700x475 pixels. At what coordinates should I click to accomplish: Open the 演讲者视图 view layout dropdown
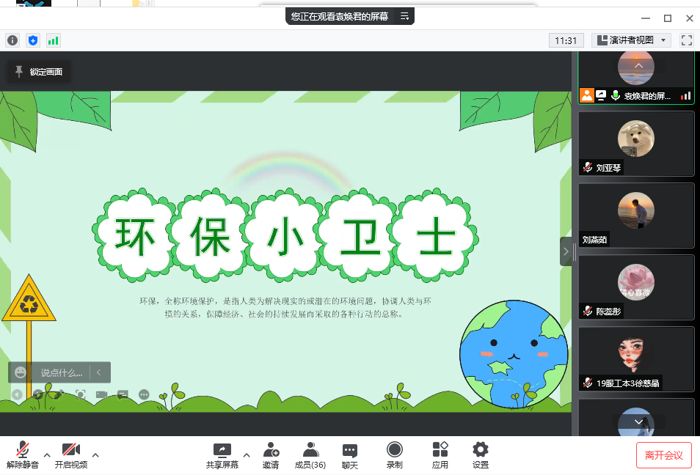(x=632, y=40)
